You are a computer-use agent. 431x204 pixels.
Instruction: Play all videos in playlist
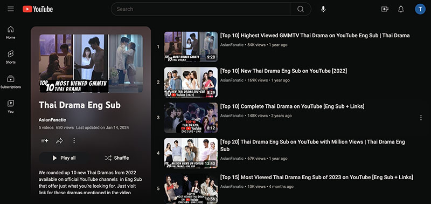tap(64, 158)
